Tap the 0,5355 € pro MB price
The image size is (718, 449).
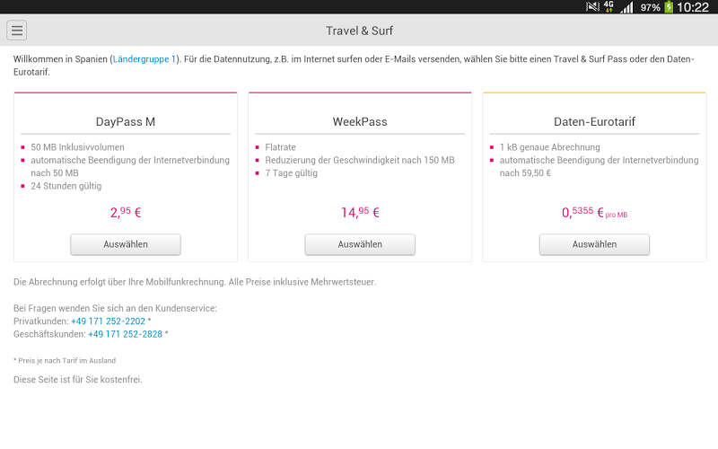tap(594, 214)
